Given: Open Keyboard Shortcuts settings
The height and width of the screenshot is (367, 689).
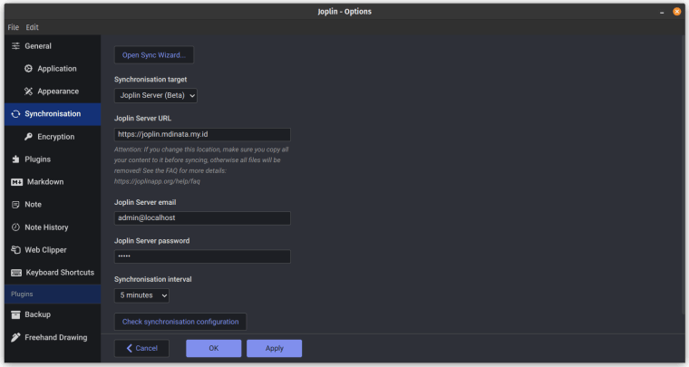Looking at the screenshot, I should [53, 273].
